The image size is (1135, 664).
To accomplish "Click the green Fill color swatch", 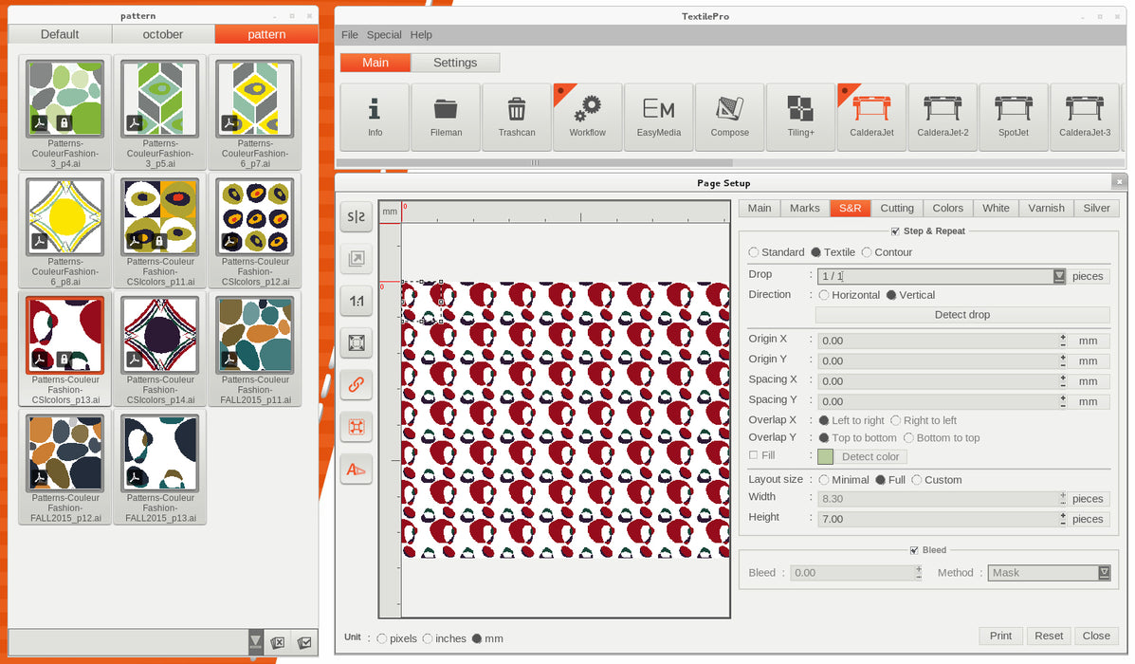I will pyautogui.click(x=825, y=456).
